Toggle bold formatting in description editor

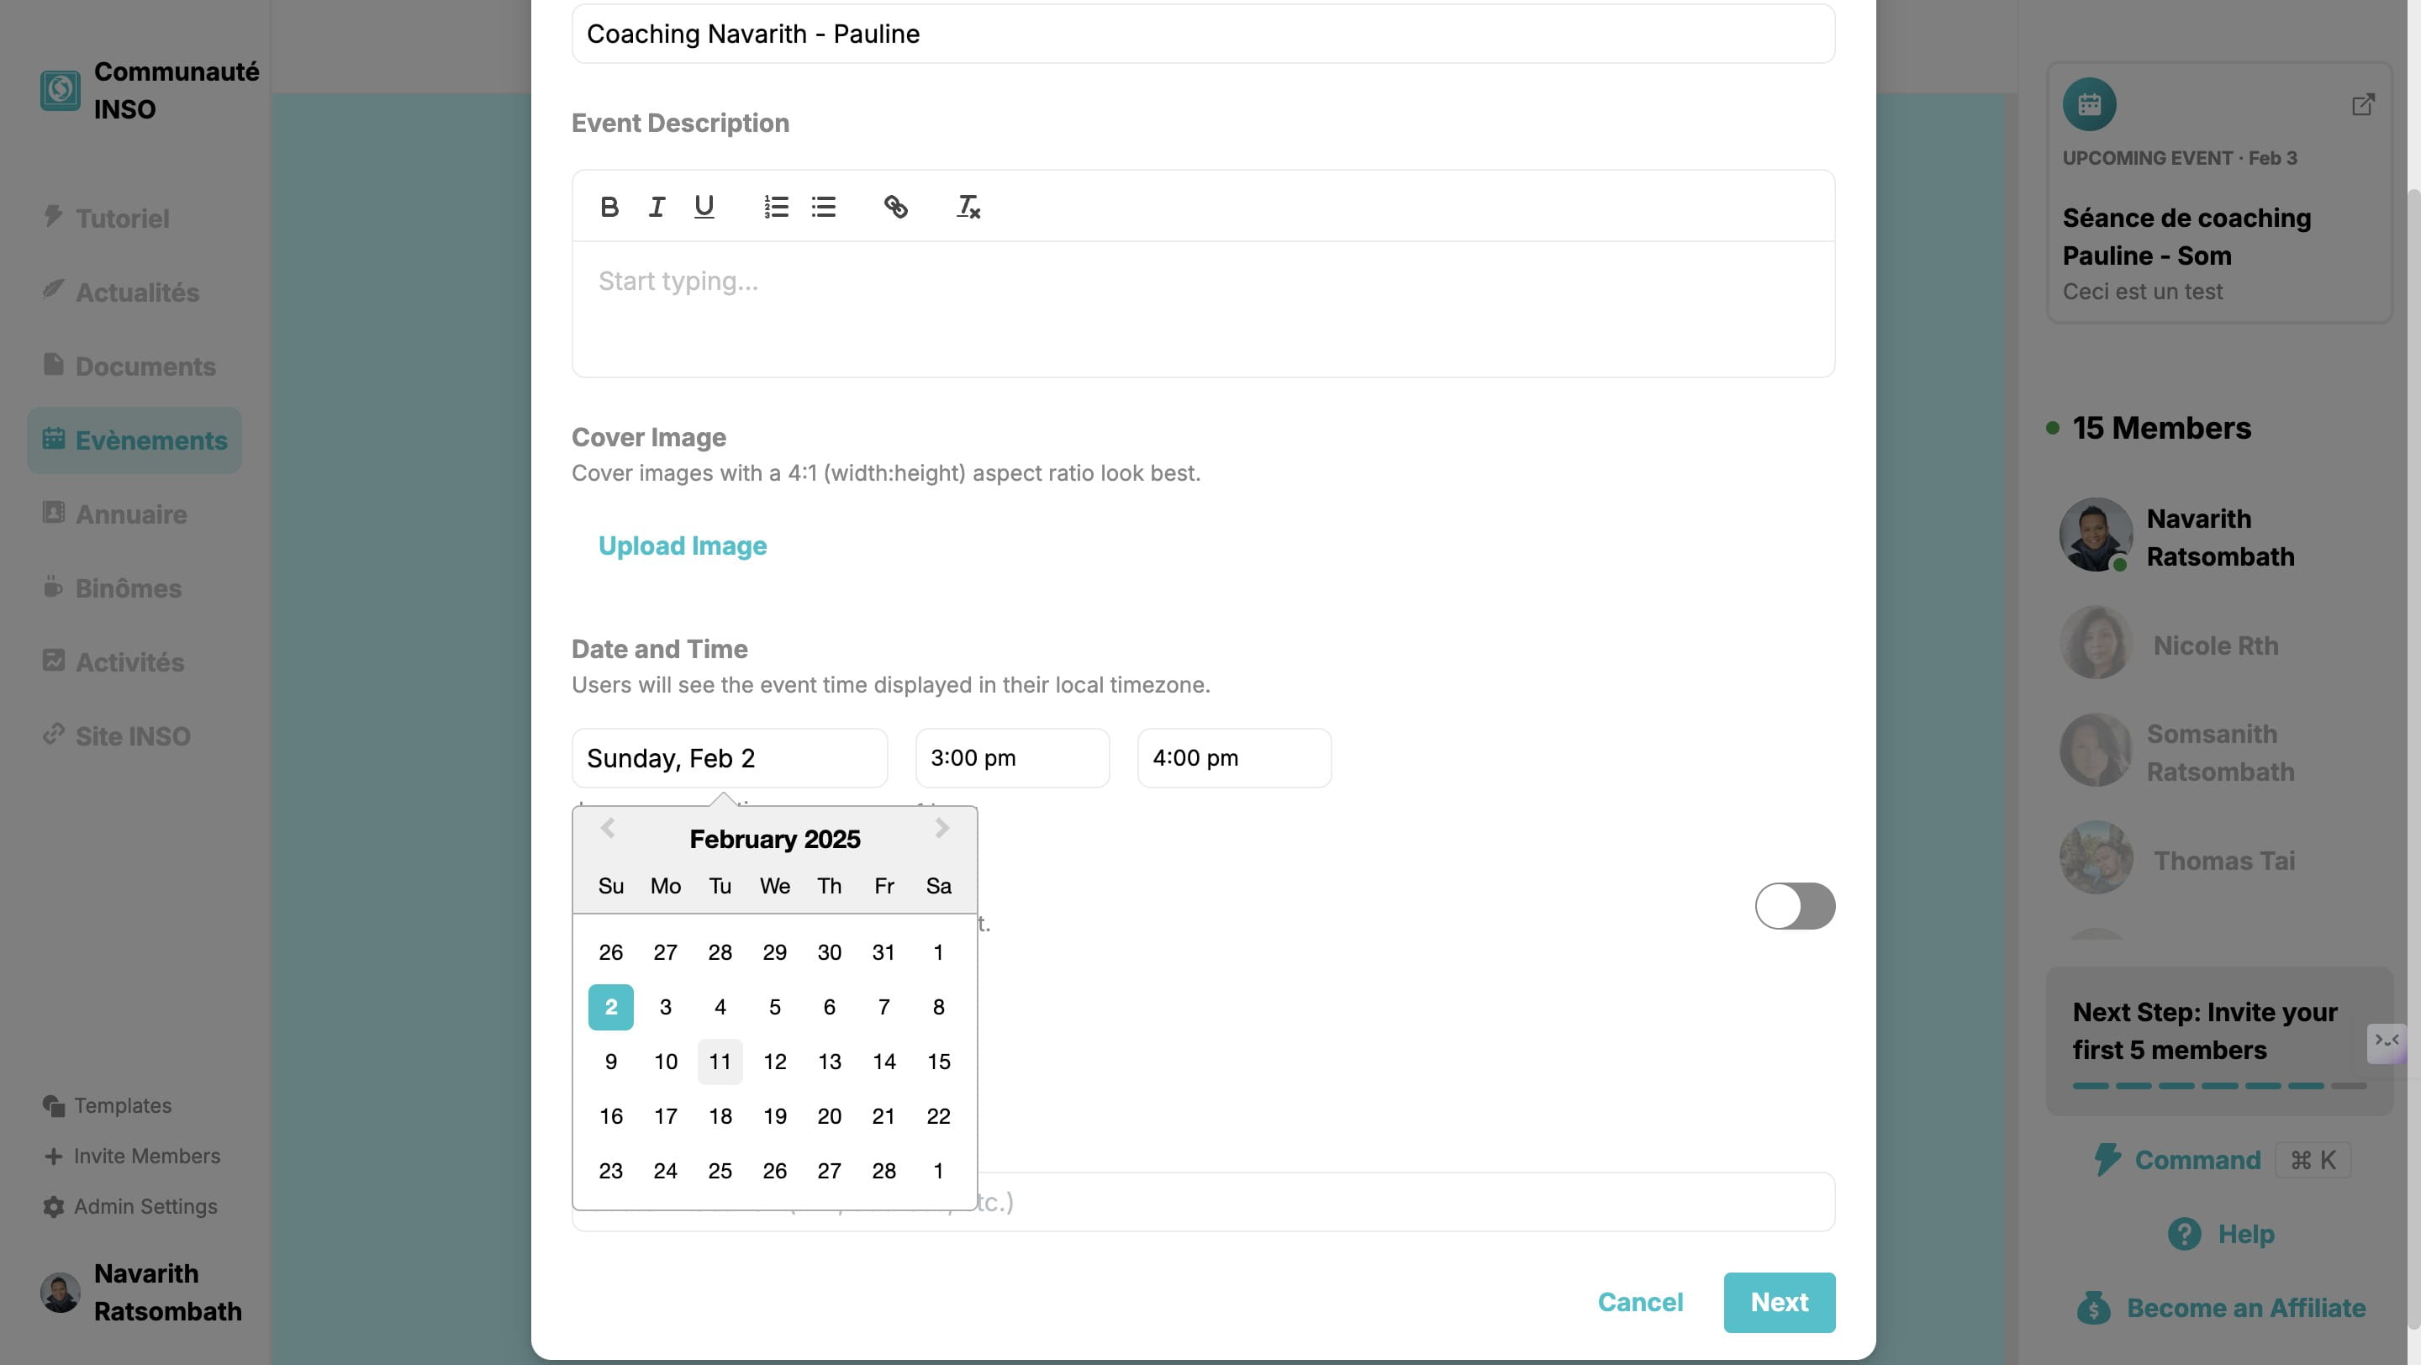(609, 207)
